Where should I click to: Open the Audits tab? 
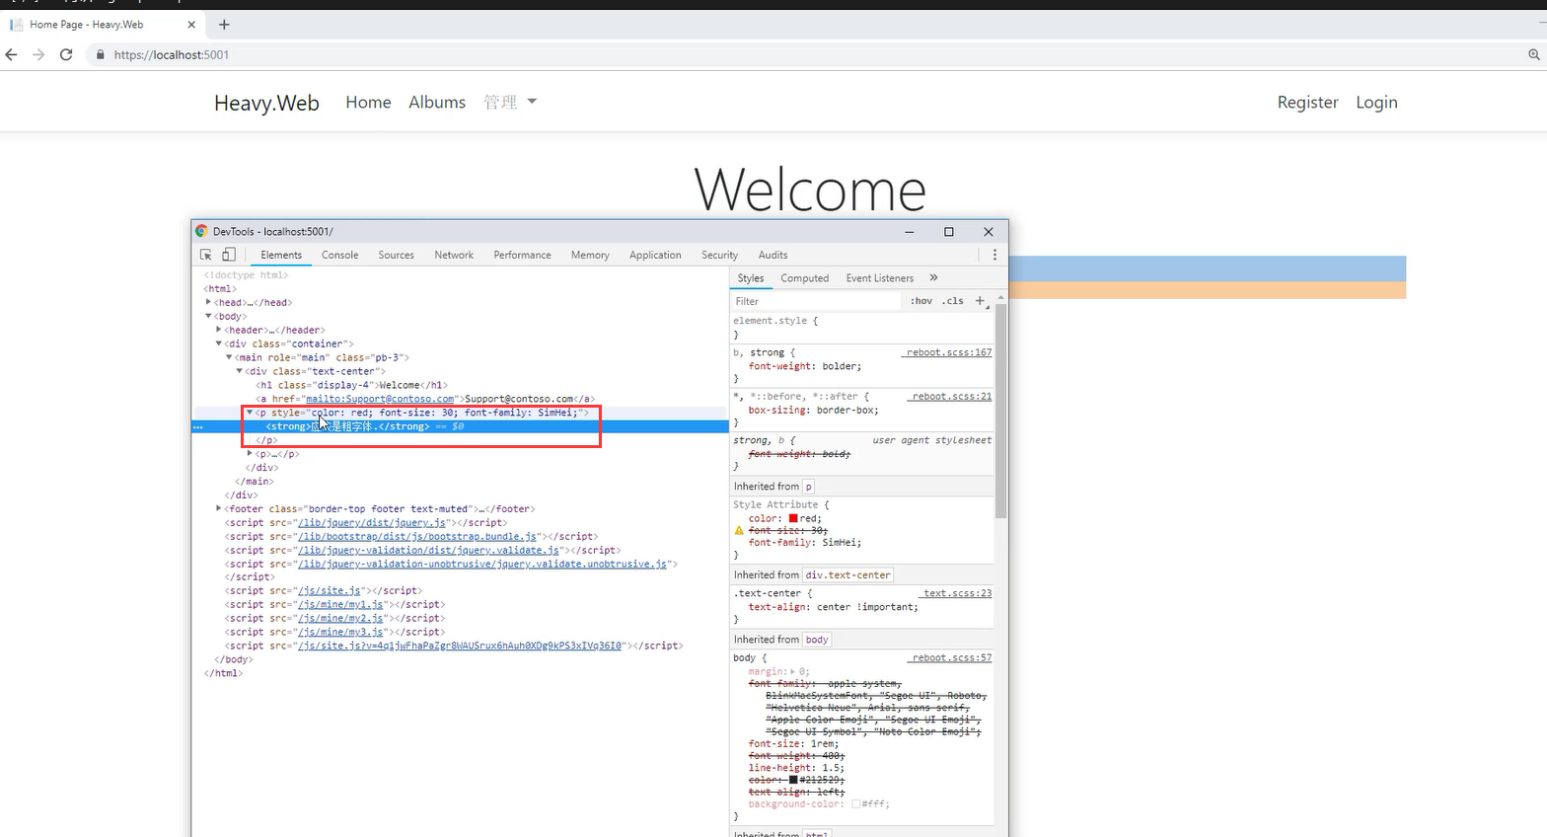coord(773,255)
